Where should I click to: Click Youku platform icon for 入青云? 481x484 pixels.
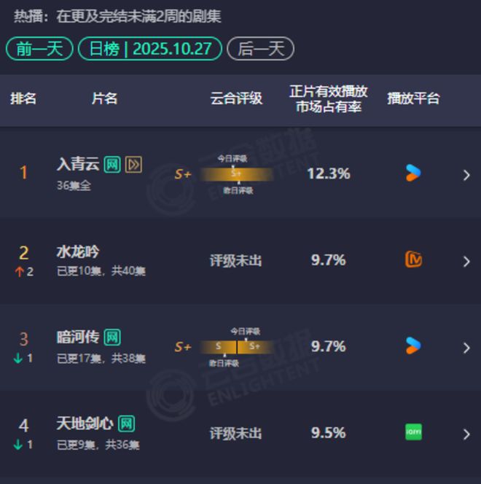coord(413,173)
